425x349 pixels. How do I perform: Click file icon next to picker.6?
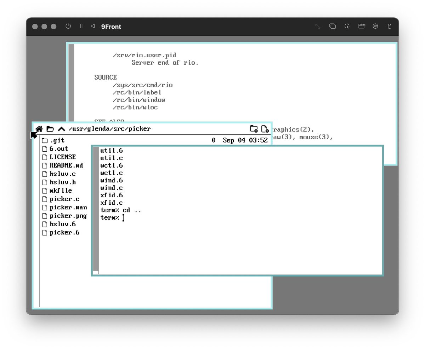pyautogui.click(x=45, y=233)
